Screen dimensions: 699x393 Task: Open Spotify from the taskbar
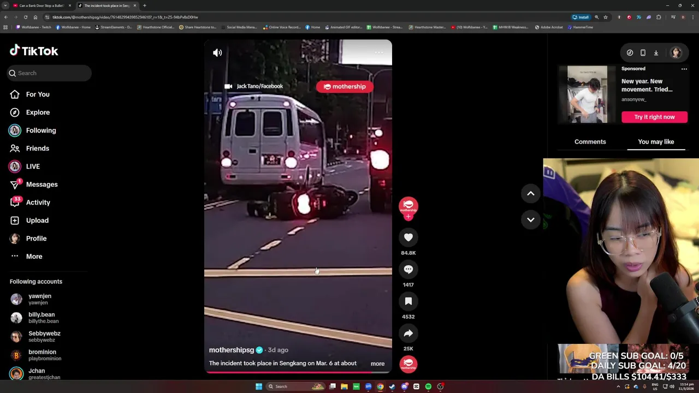(x=428, y=386)
